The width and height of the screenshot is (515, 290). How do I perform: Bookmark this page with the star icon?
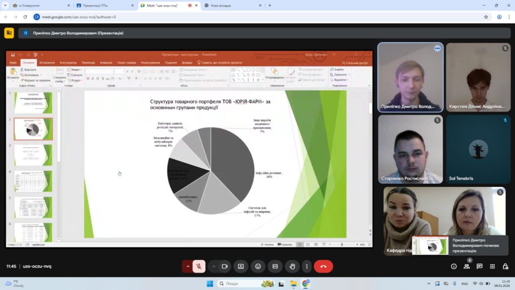(x=486, y=17)
